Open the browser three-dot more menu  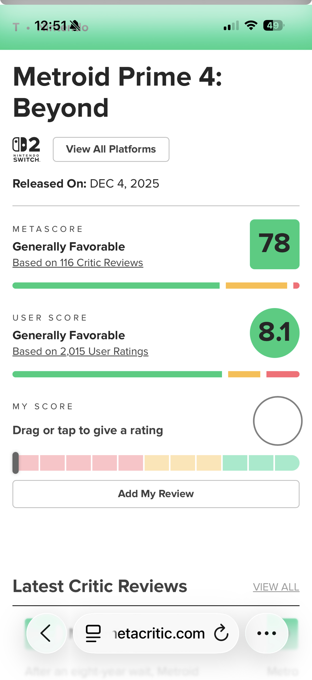[267, 633]
